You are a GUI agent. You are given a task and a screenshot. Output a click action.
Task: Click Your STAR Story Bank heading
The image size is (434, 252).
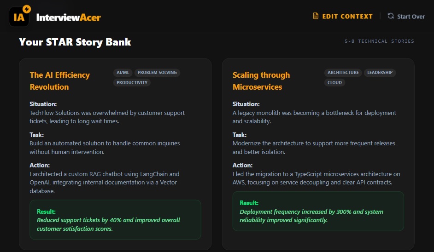pos(75,42)
